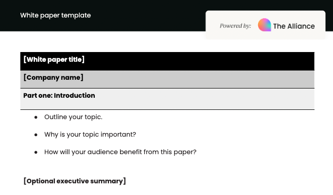
Task: Click "Why is your topic important?" line
Action: click(x=90, y=134)
